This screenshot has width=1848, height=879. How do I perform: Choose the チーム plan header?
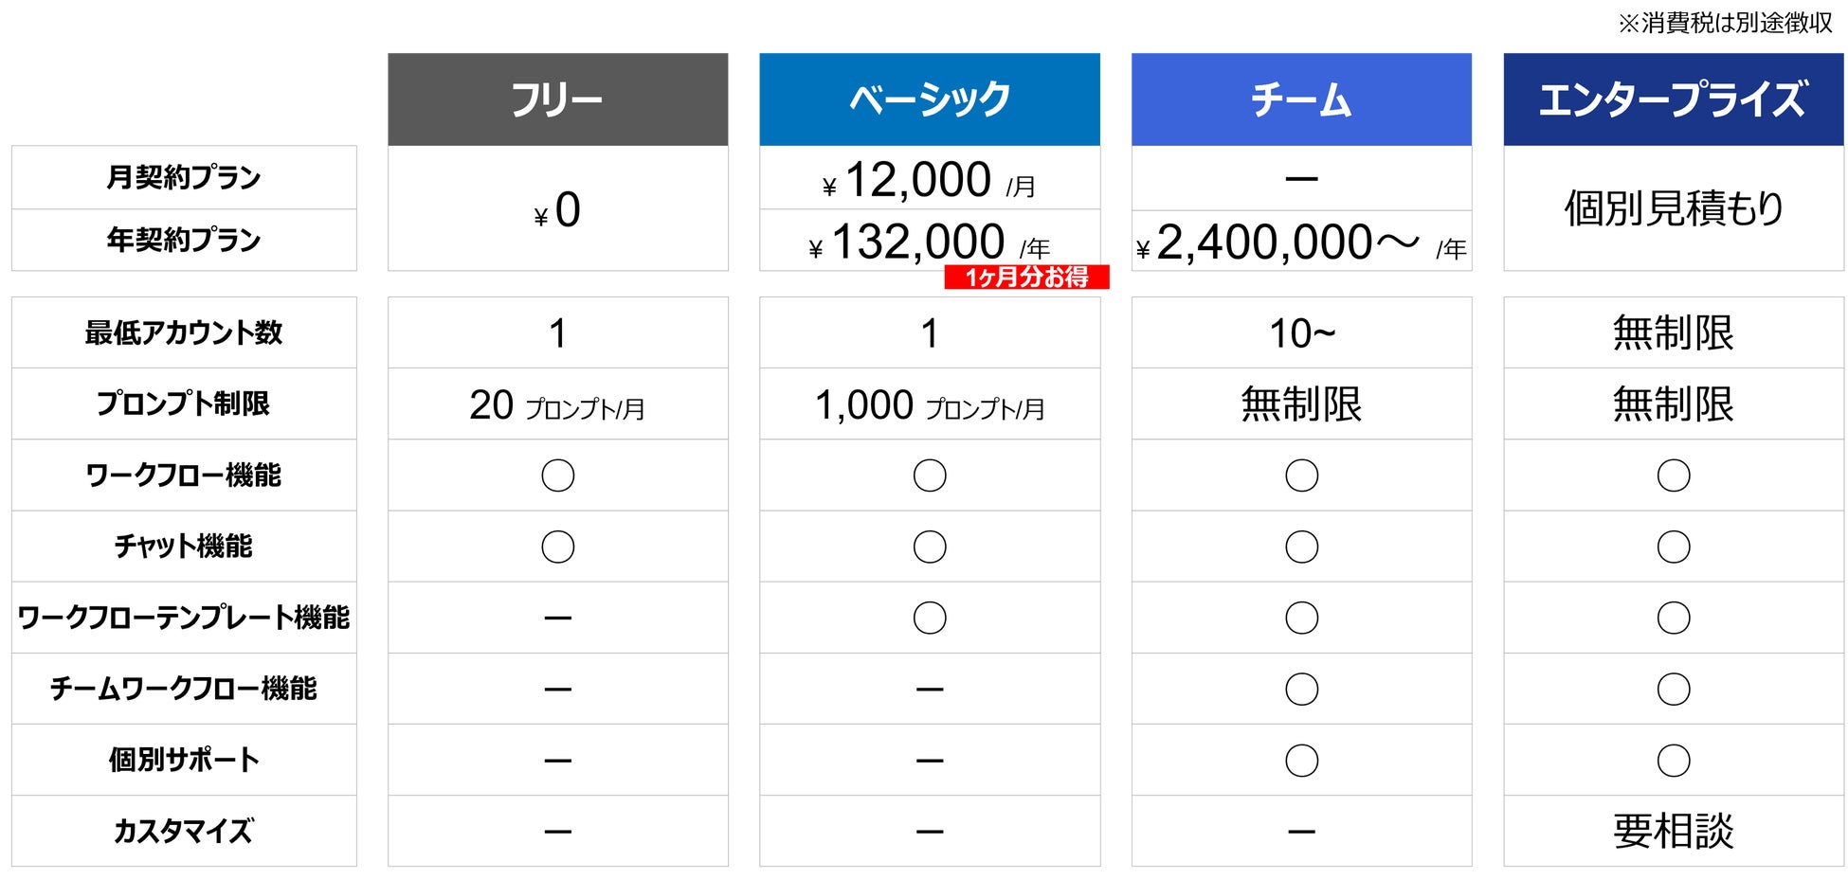pos(1301,99)
